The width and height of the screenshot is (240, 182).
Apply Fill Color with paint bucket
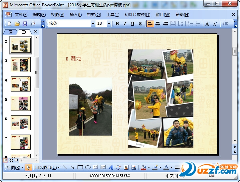[x=143, y=167]
